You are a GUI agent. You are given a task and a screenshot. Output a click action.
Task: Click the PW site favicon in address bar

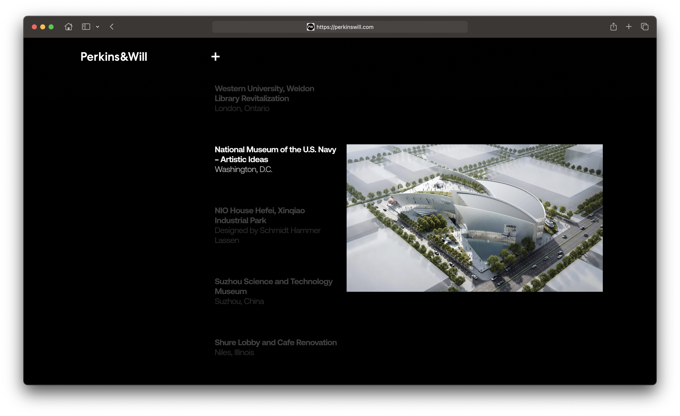pyautogui.click(x=310, y=27)
